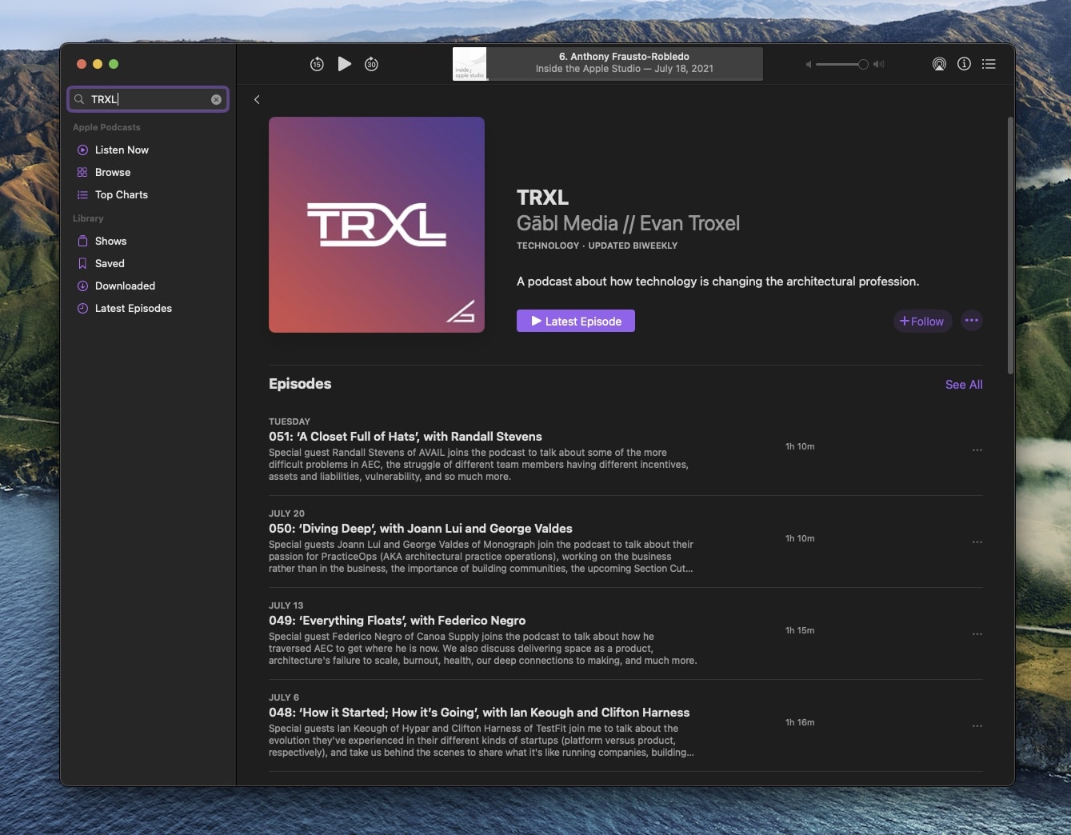The image size is (1071, 835).
Task: Clear the TRXL search field
Action: click(216, 99)
